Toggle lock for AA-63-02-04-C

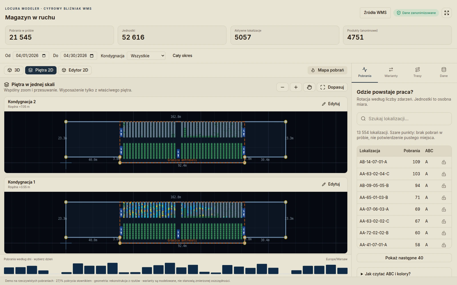444,174
